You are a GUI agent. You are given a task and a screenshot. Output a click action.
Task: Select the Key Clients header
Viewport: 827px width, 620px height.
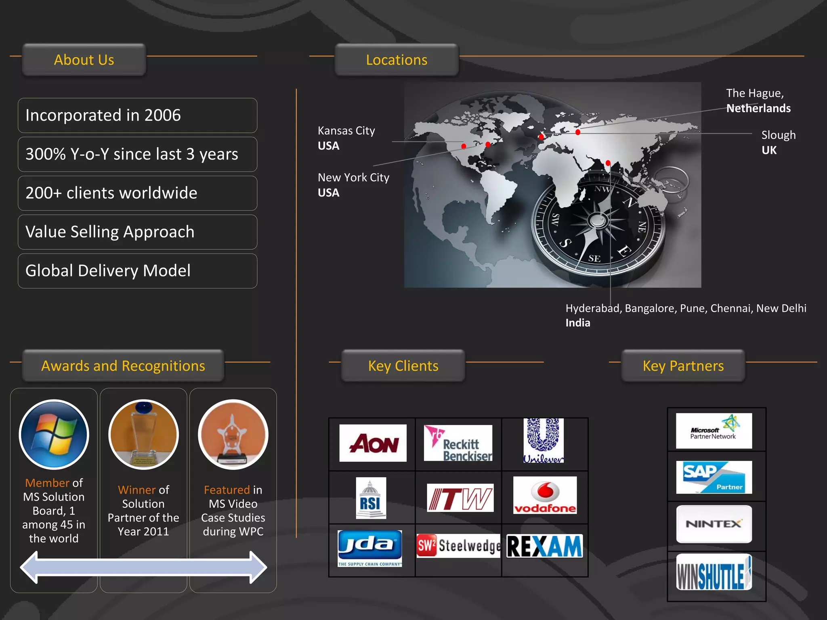coord(403,366)
